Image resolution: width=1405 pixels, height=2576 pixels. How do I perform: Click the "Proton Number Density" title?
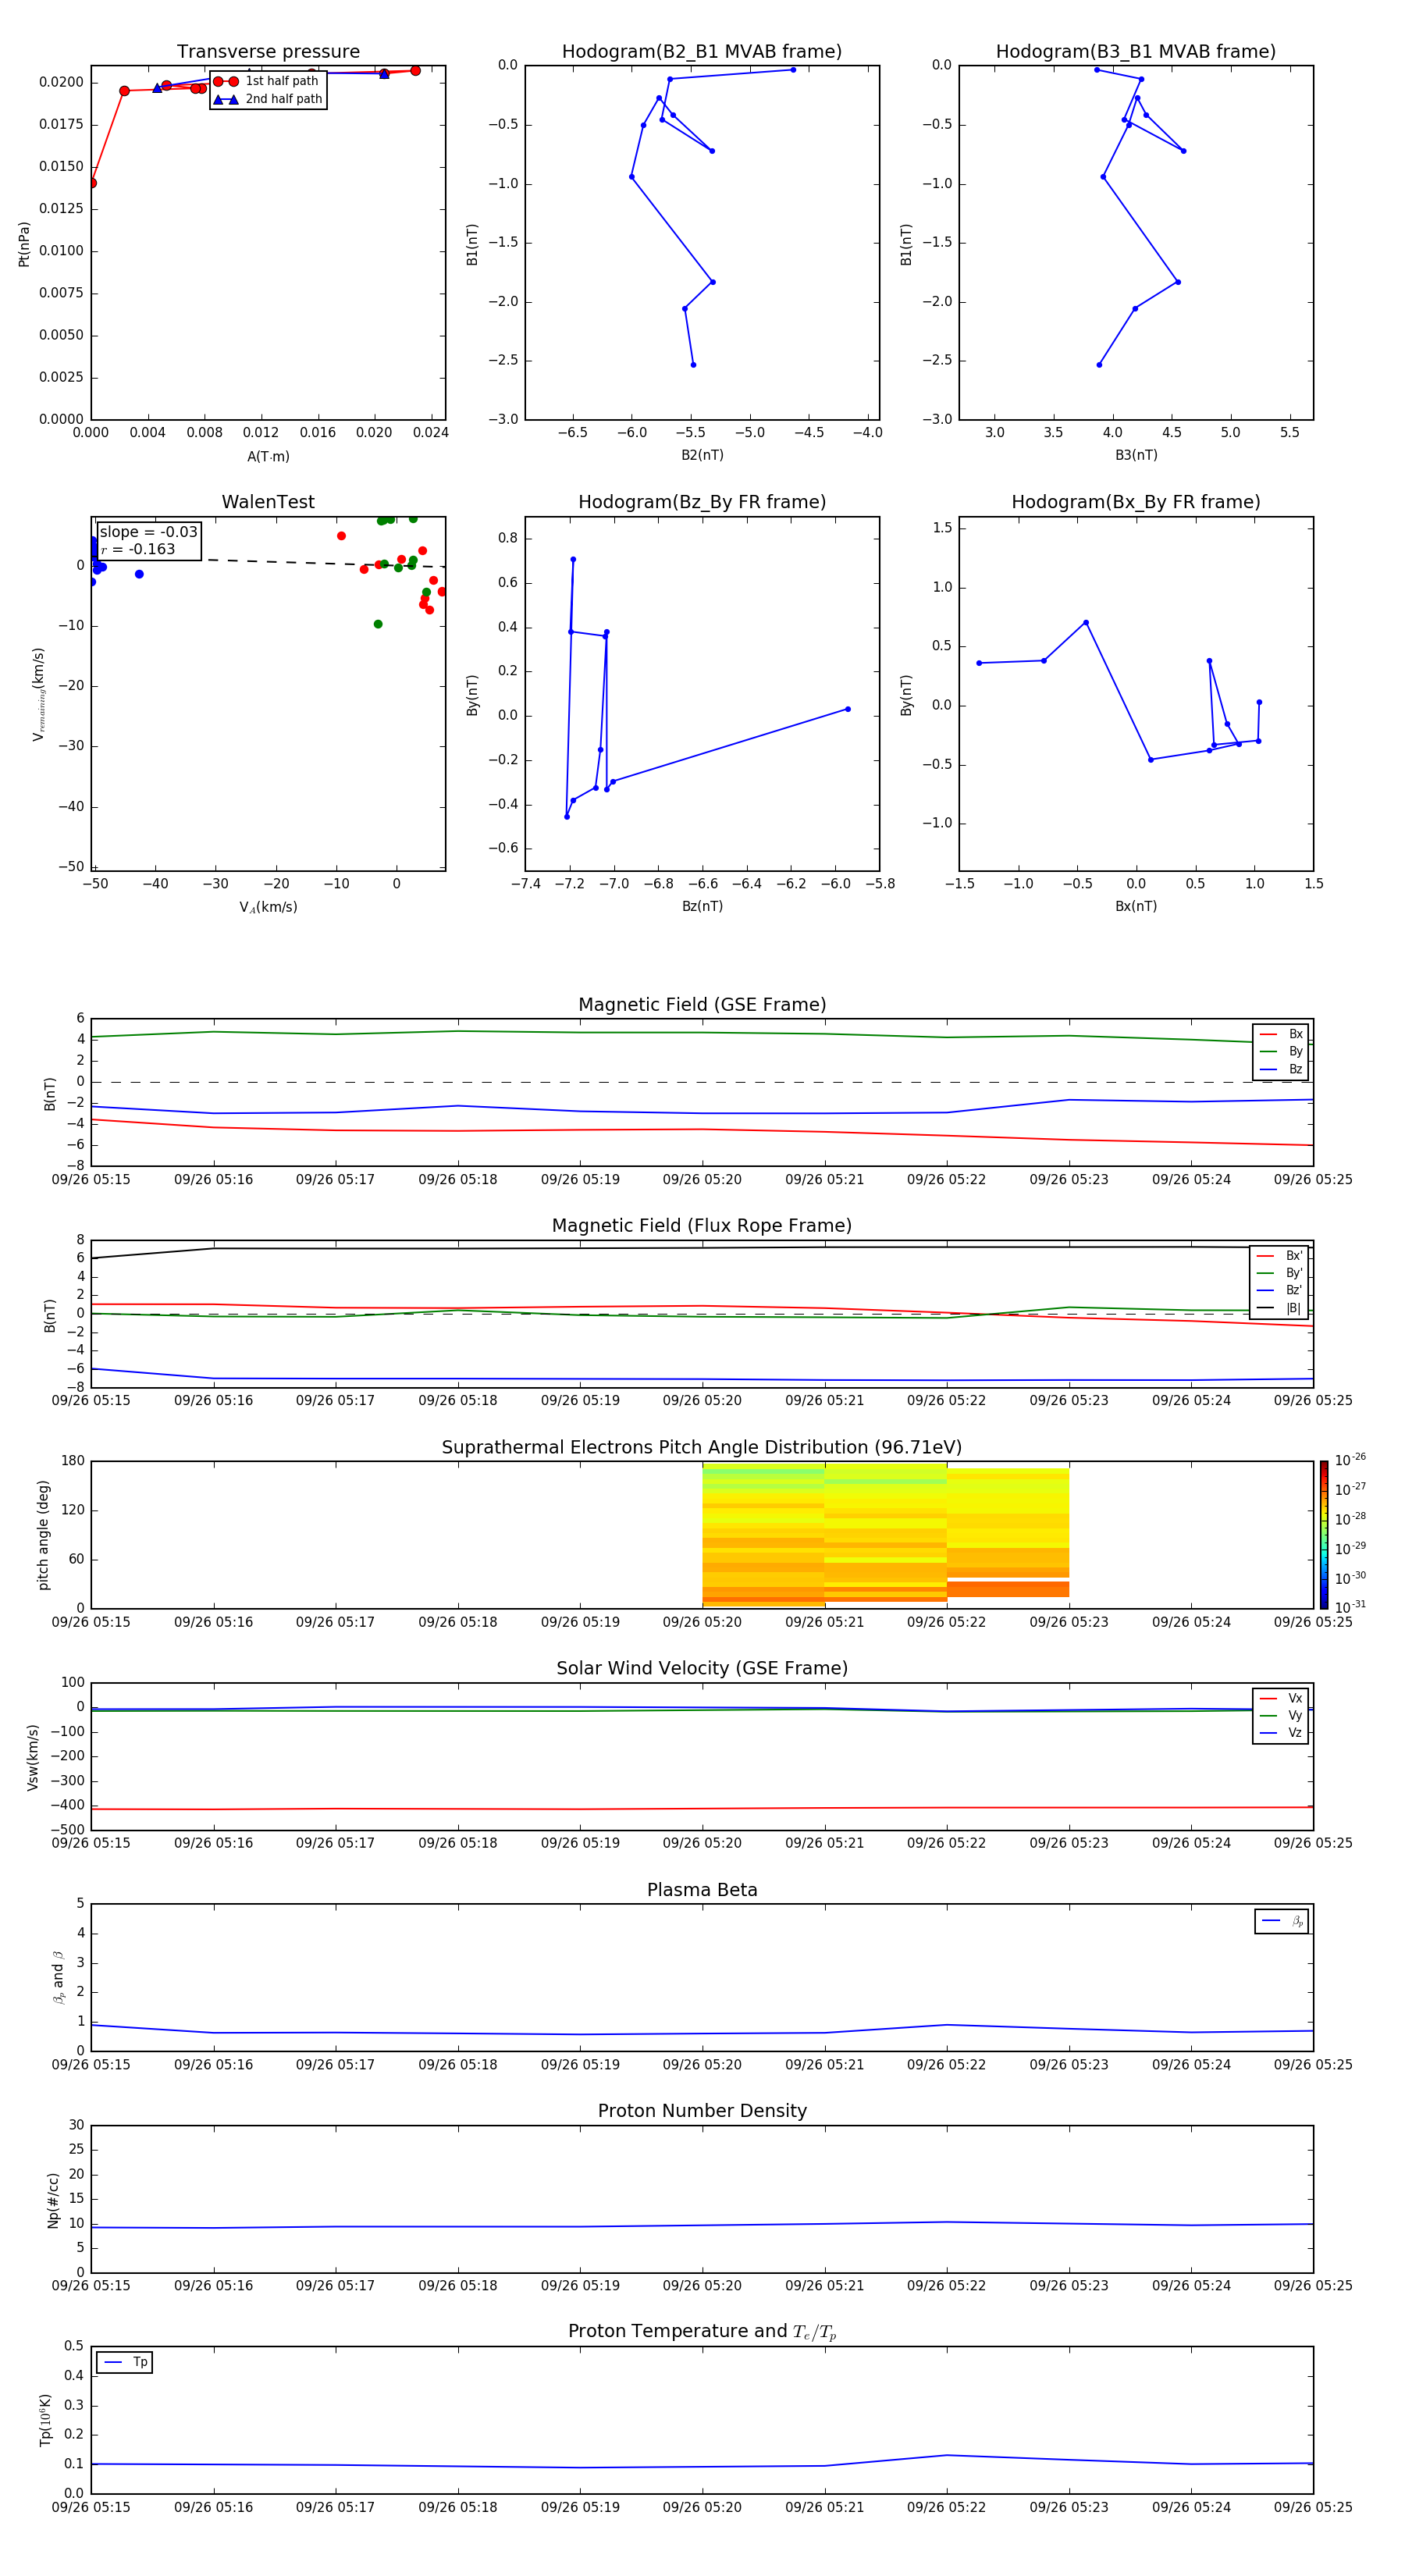pyautogui.click(x=702, y=2111)
